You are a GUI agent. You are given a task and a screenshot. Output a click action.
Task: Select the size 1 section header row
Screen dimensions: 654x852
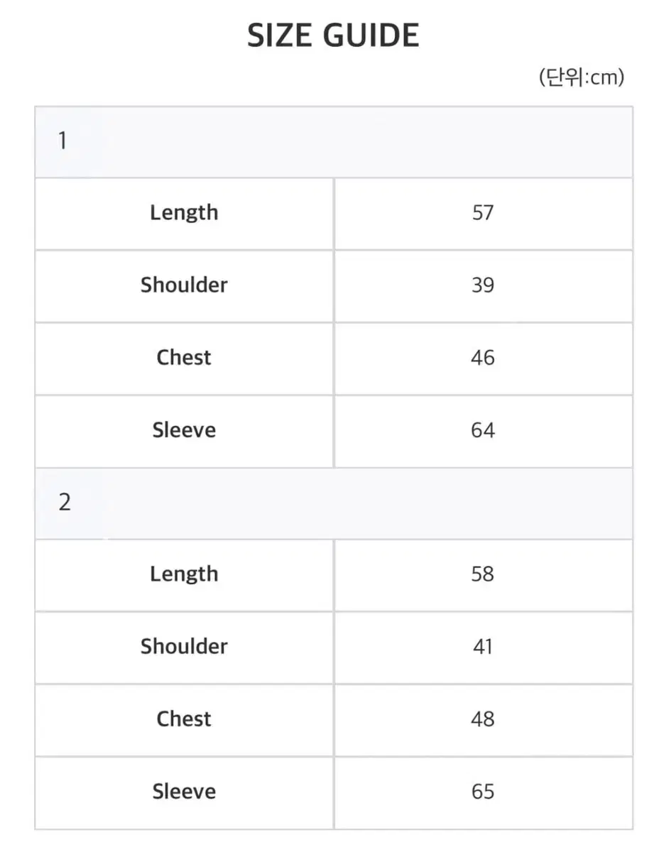[x=333, y=141]
